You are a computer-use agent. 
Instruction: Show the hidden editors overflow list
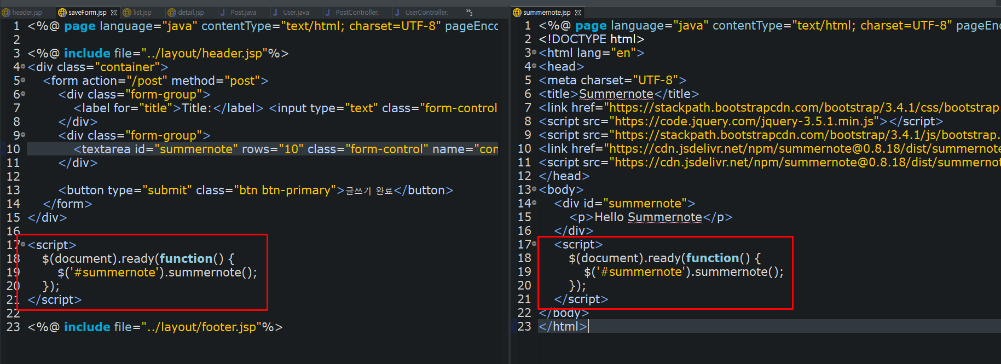tap(469, 12)
